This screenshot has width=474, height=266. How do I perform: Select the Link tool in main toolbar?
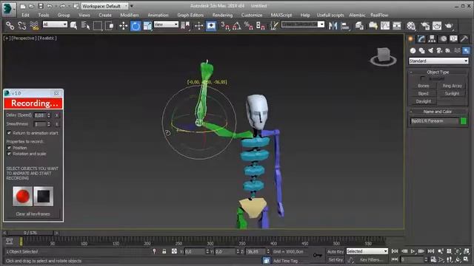10,26
